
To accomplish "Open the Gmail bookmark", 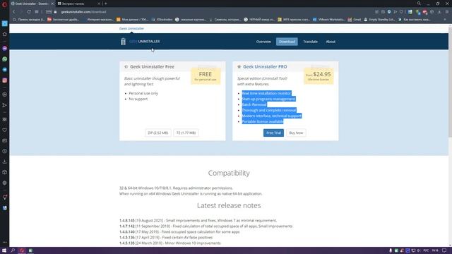I will [x=355, y=20].
